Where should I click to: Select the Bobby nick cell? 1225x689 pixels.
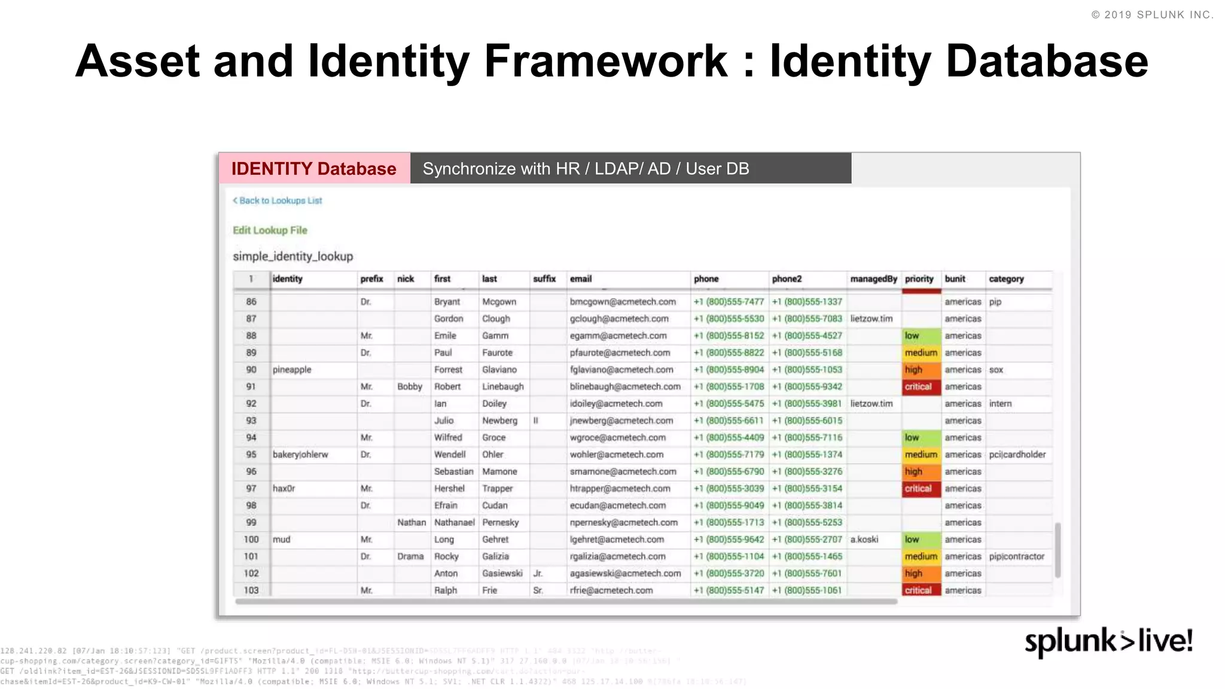(412, 387)
